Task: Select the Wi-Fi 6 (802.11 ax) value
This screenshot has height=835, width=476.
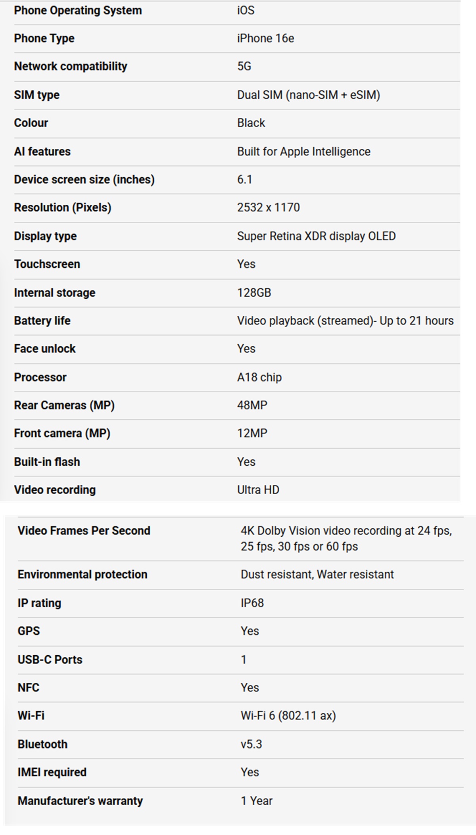Action: tap(288, 716)
